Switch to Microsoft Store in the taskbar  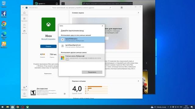coord(12,107)
